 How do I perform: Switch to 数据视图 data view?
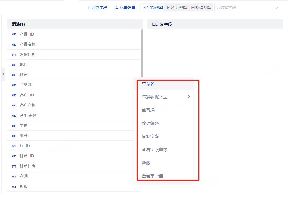pos(201,7)
